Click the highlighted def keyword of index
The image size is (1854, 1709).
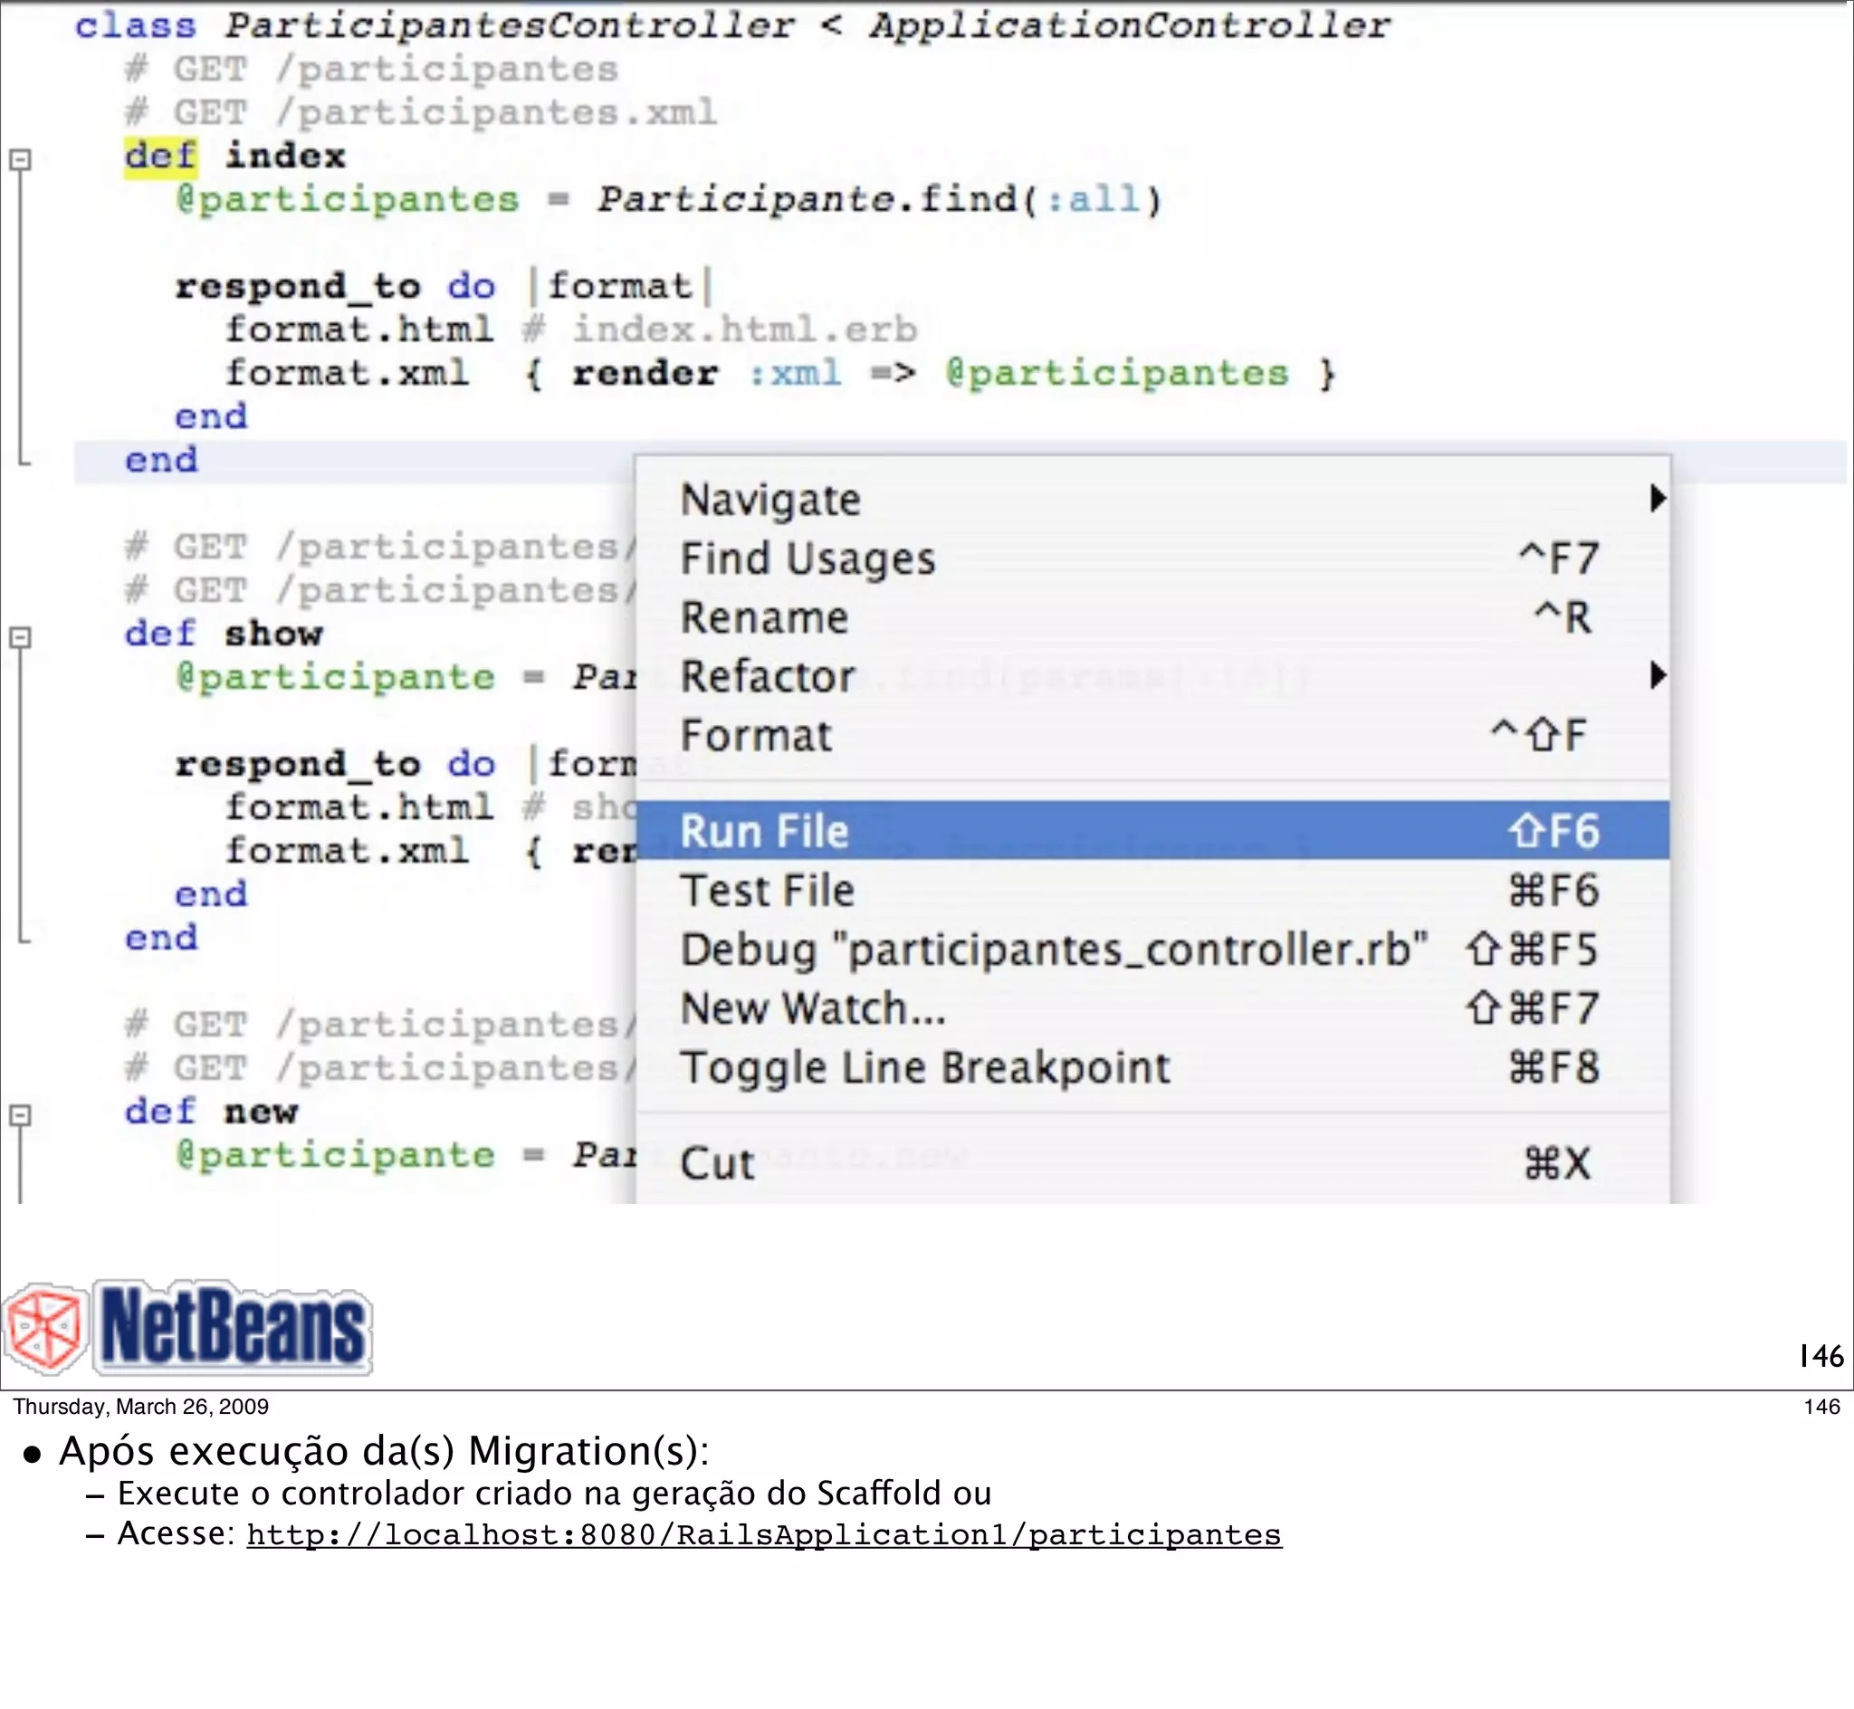pos(161,156)
